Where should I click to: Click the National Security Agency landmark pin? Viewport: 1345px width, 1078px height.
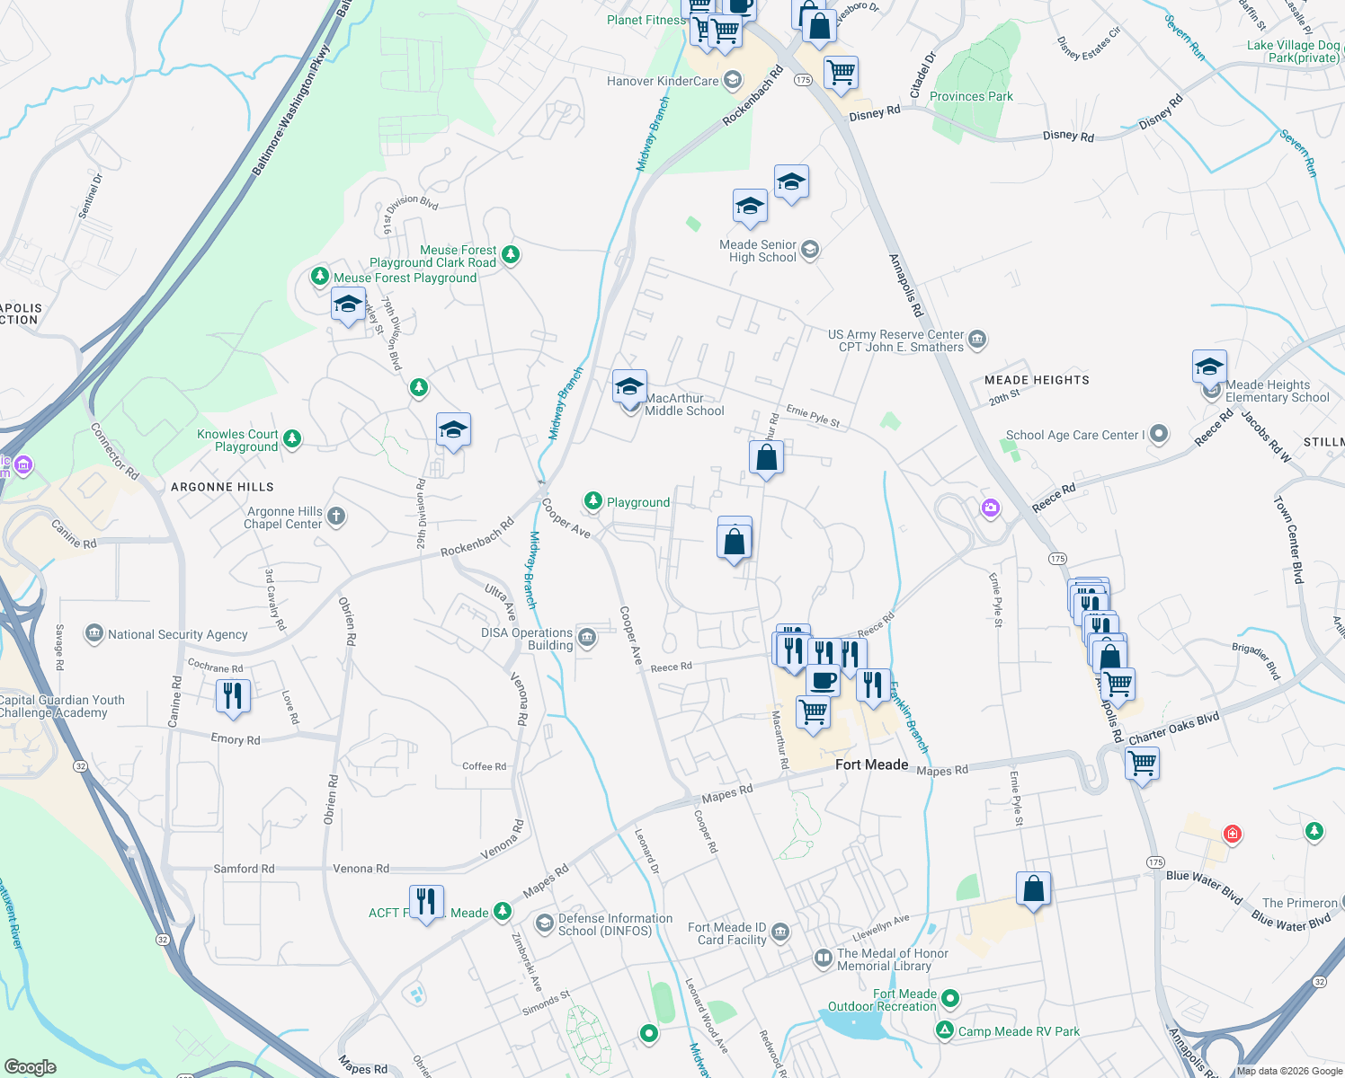[x=94, y=633]
